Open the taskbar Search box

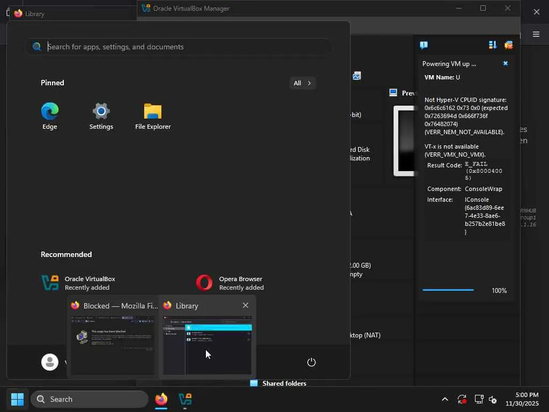point(90,399)
